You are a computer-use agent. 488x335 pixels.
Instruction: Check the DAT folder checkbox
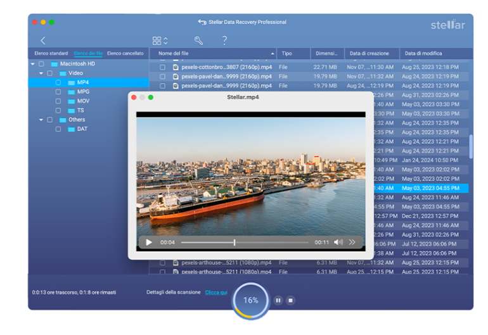[x=58, y=129]
